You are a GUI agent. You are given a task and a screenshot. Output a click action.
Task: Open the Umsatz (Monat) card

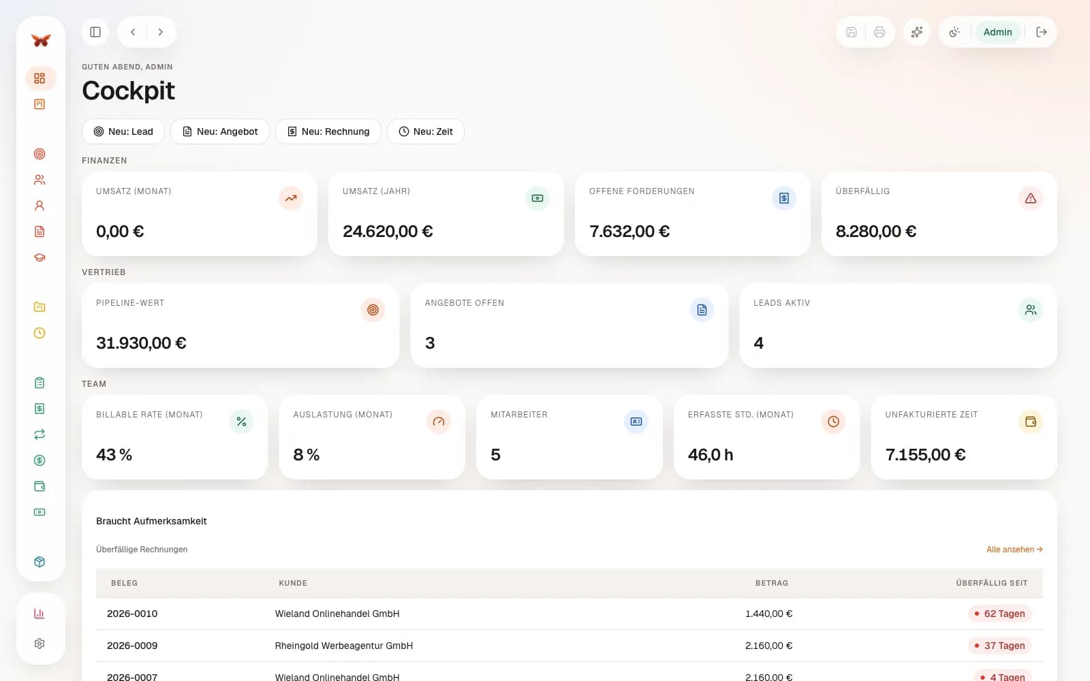tap(200, 214)
